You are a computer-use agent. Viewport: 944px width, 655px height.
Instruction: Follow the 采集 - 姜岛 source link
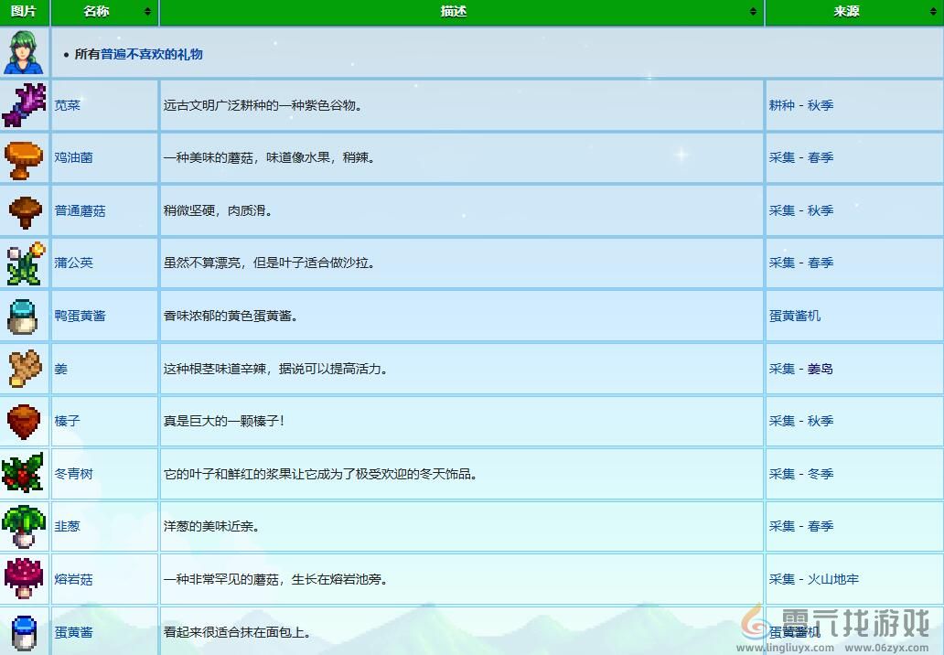point(800,368)
